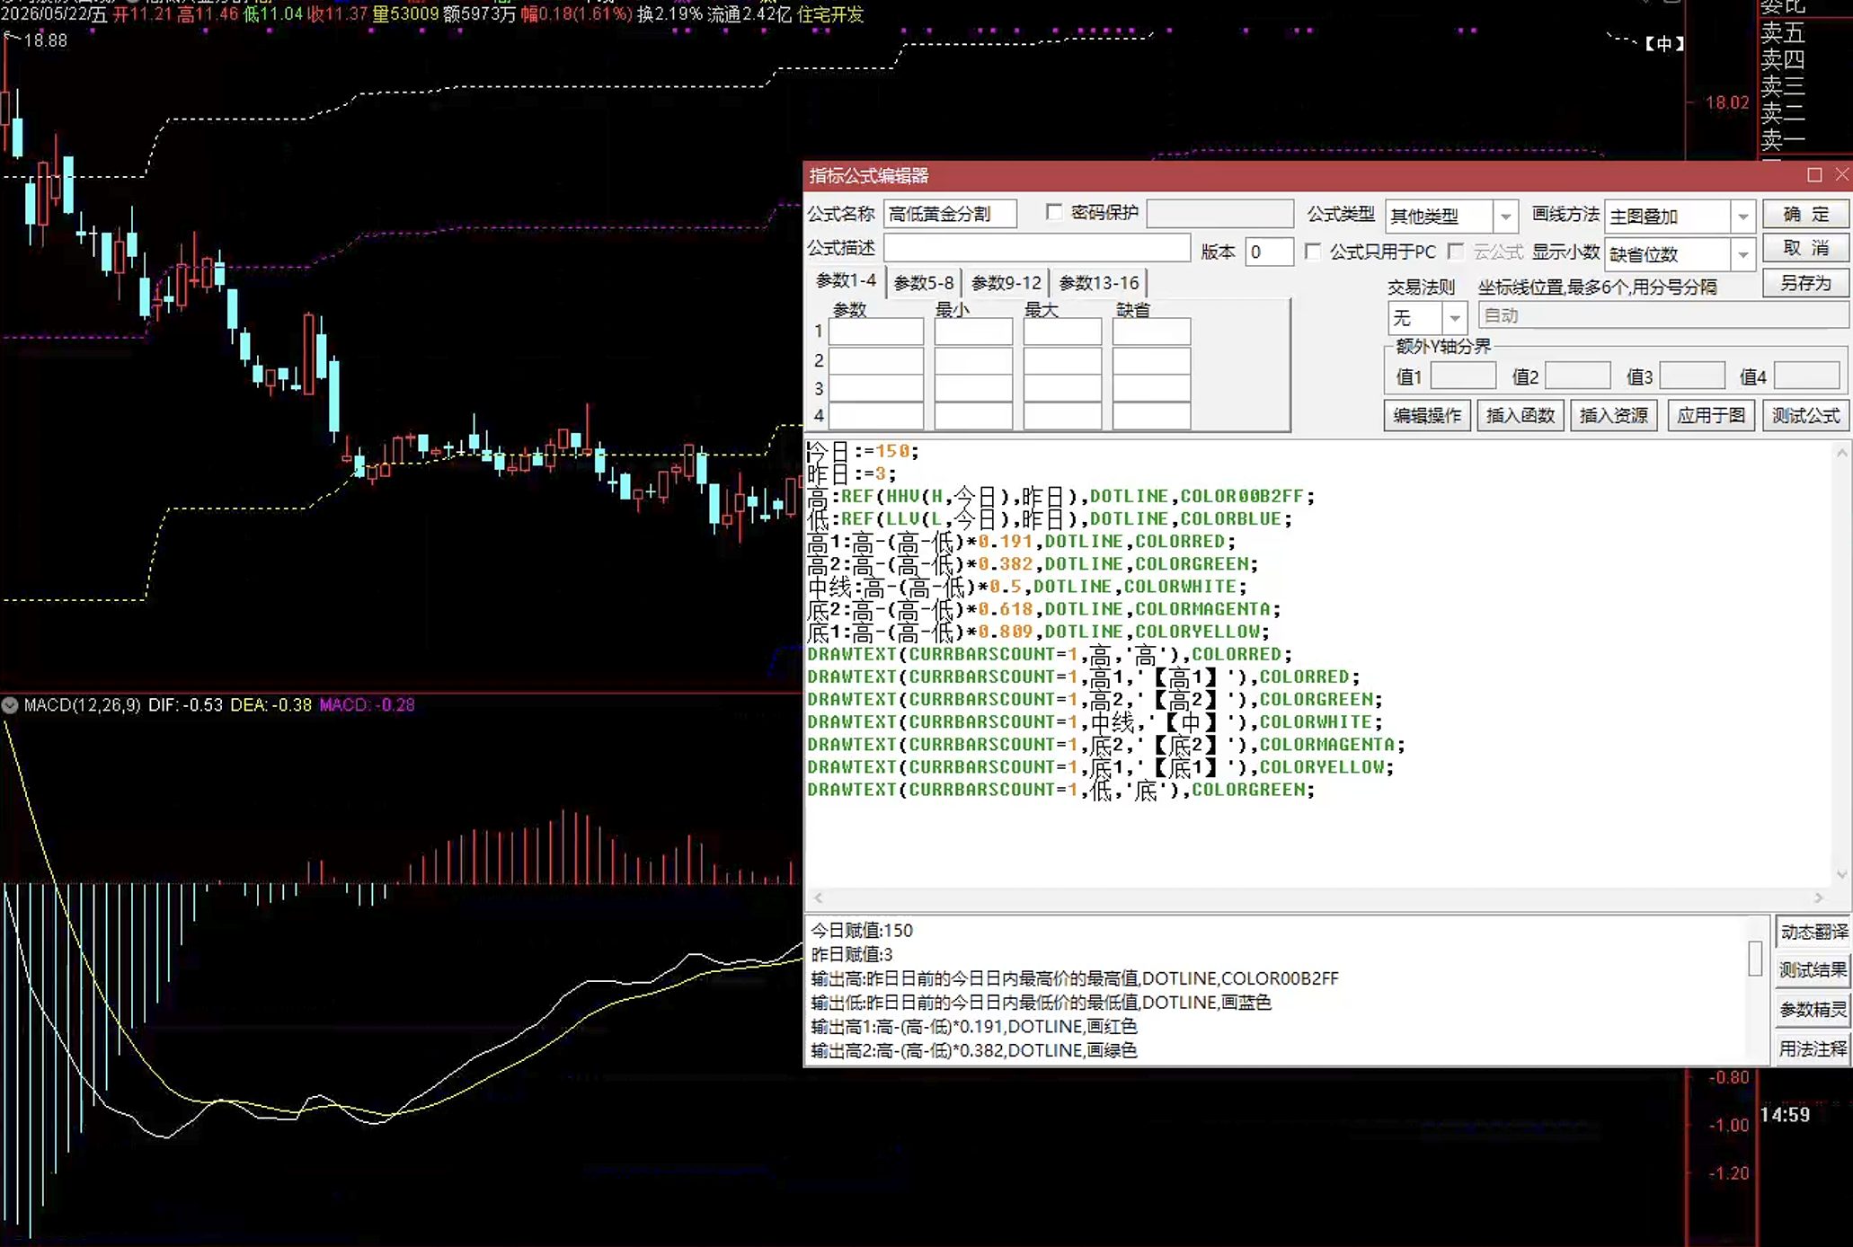Click the 卖一 order book row

[x=1783, y=140]
